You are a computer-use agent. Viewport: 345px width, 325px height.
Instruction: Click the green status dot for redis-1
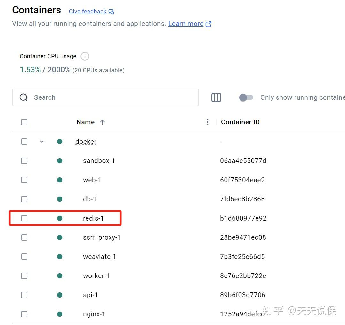pyautogui.click(x=60, y=218)
